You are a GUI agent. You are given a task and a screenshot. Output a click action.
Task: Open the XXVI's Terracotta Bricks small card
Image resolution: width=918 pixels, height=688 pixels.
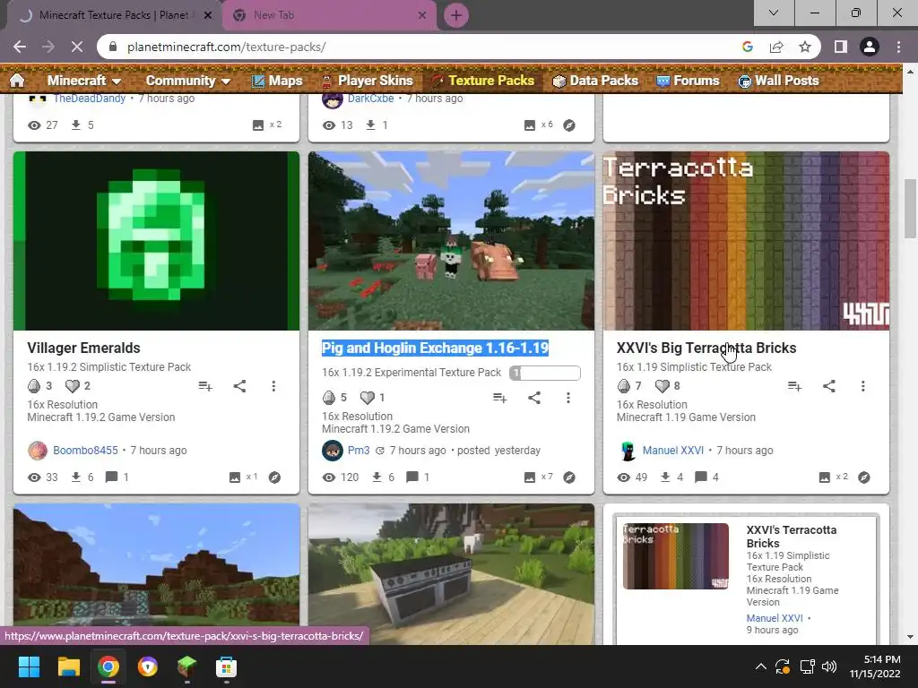[746, 580]
